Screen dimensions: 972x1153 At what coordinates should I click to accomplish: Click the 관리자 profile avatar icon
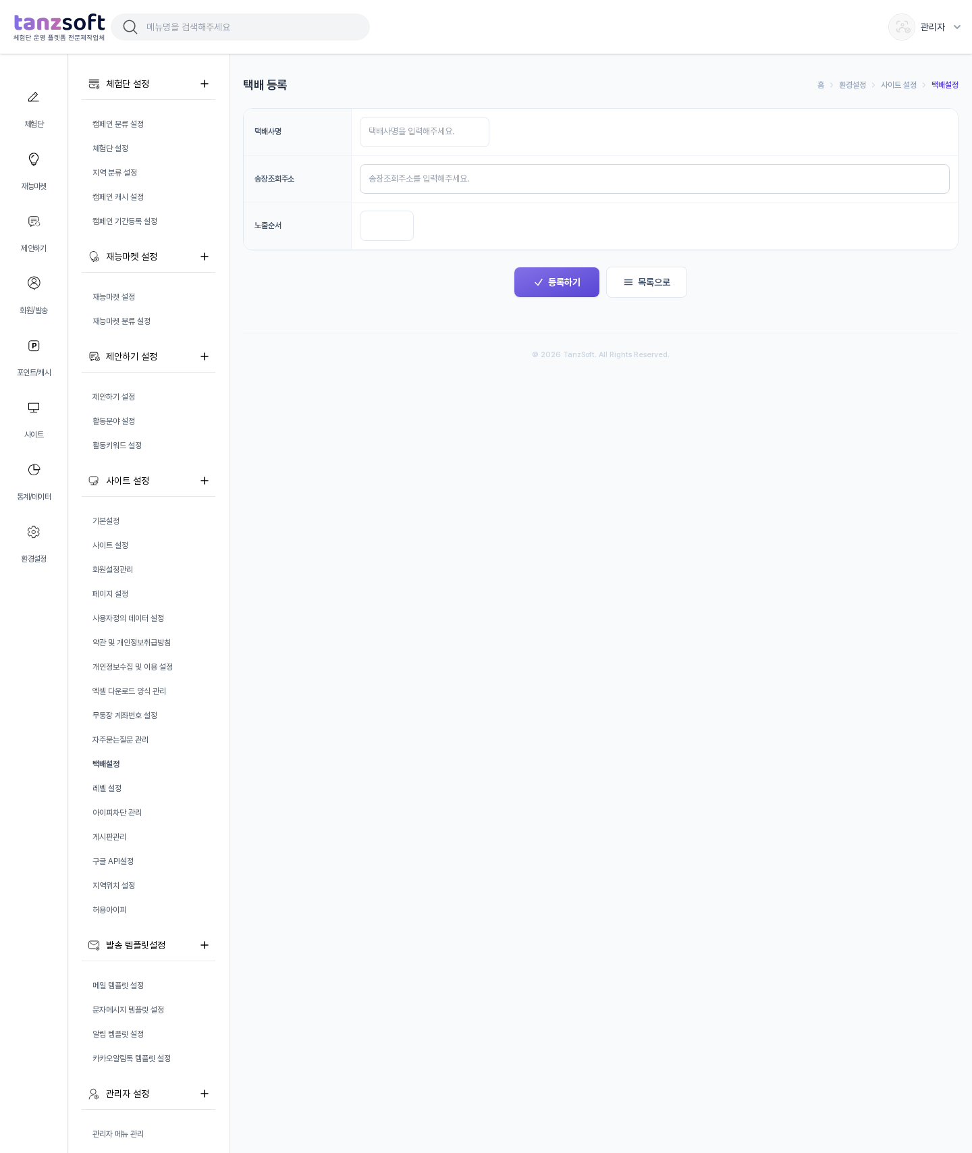coord(902,27)
